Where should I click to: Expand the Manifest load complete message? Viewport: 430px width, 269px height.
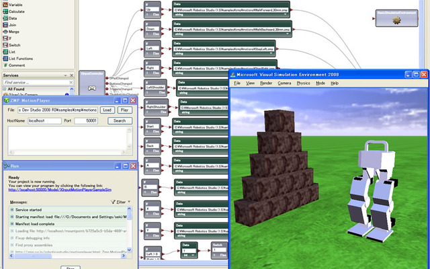12,224
